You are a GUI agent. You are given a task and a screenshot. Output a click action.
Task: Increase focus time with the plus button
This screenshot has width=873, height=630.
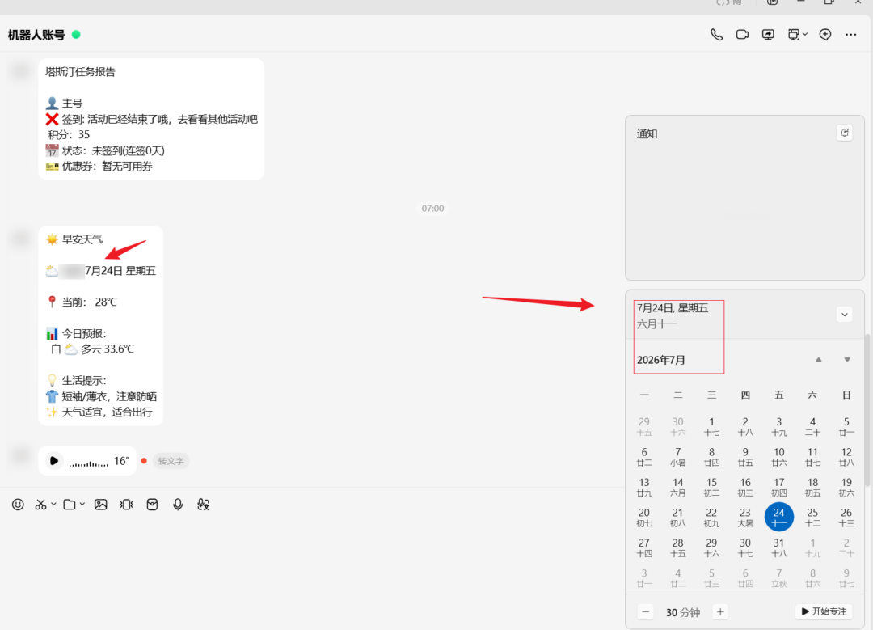tap(720, 612)
